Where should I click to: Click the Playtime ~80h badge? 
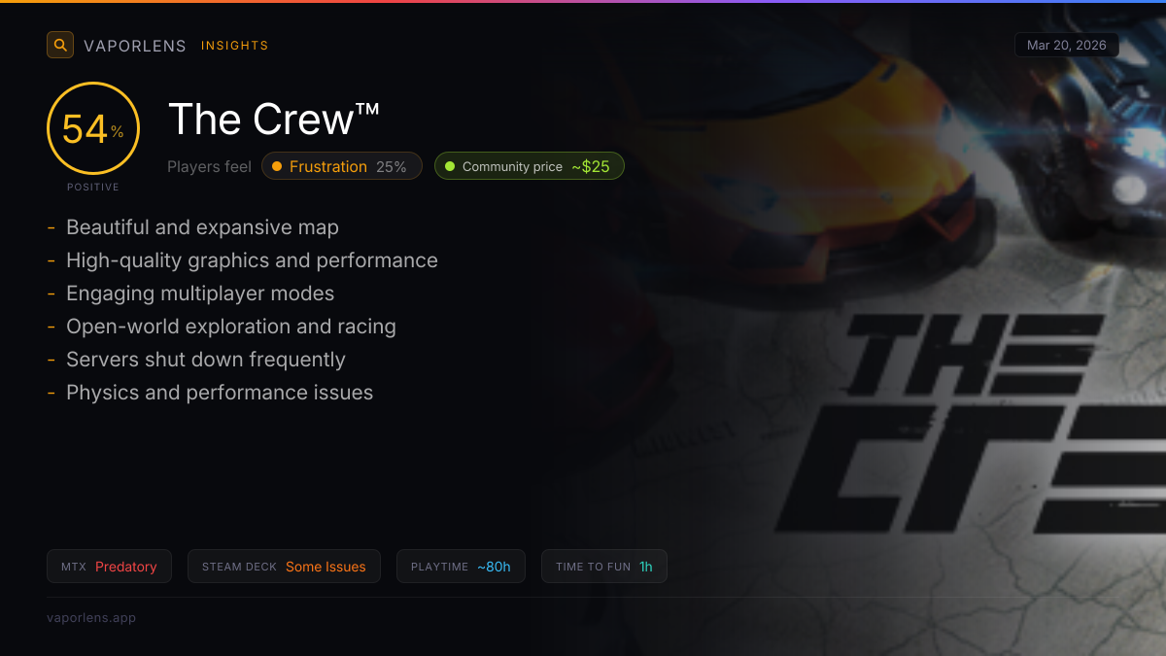[x=461, y=567]
